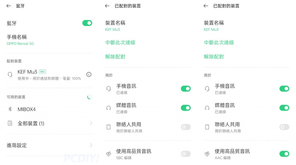Tap the headset icon beside KEF Mu3
The width and height of the screenshot is (296, 165).
click(10, 74)
